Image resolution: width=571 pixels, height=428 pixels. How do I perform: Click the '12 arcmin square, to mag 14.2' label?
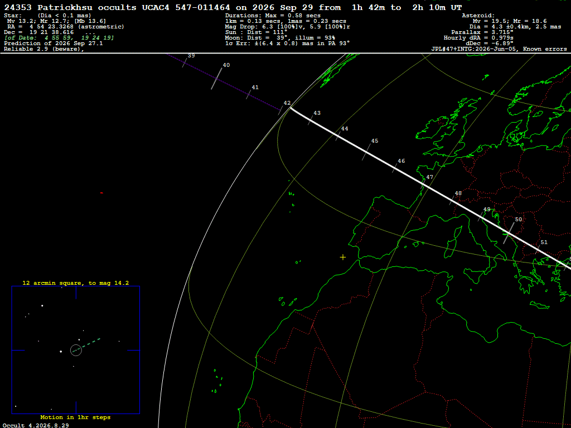(76, 283)
